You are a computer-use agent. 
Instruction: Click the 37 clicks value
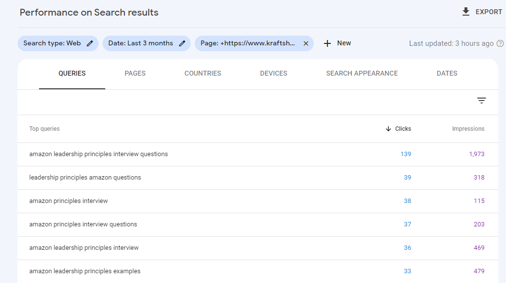tap(407, 224)
